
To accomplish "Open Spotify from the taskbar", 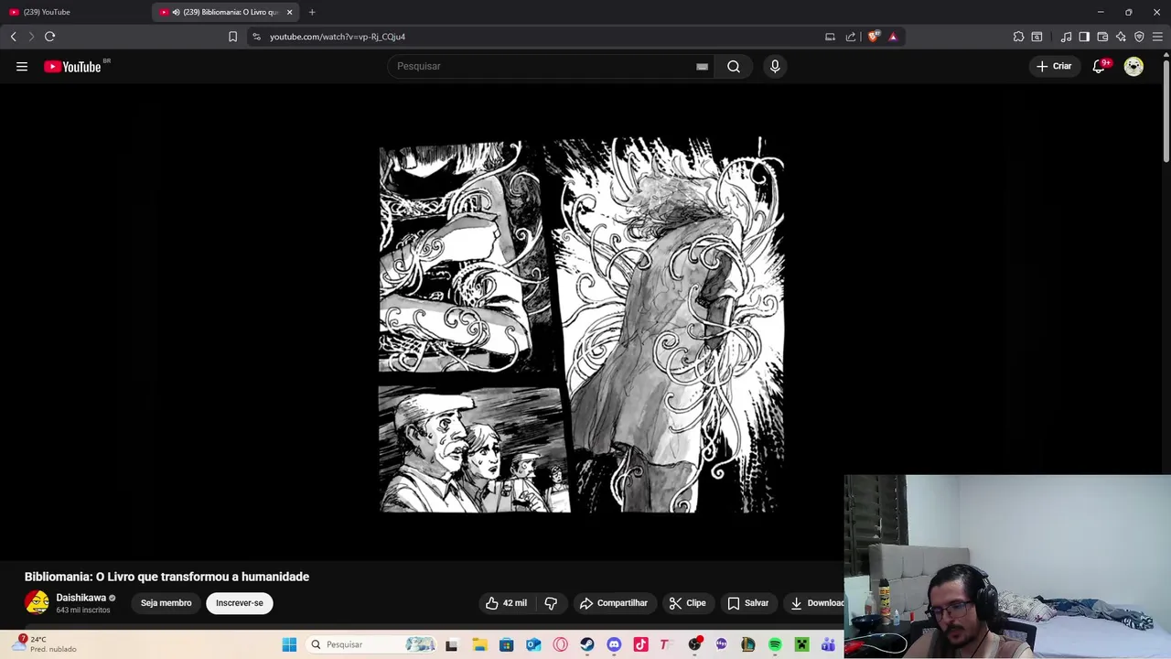I will [775, 644].
